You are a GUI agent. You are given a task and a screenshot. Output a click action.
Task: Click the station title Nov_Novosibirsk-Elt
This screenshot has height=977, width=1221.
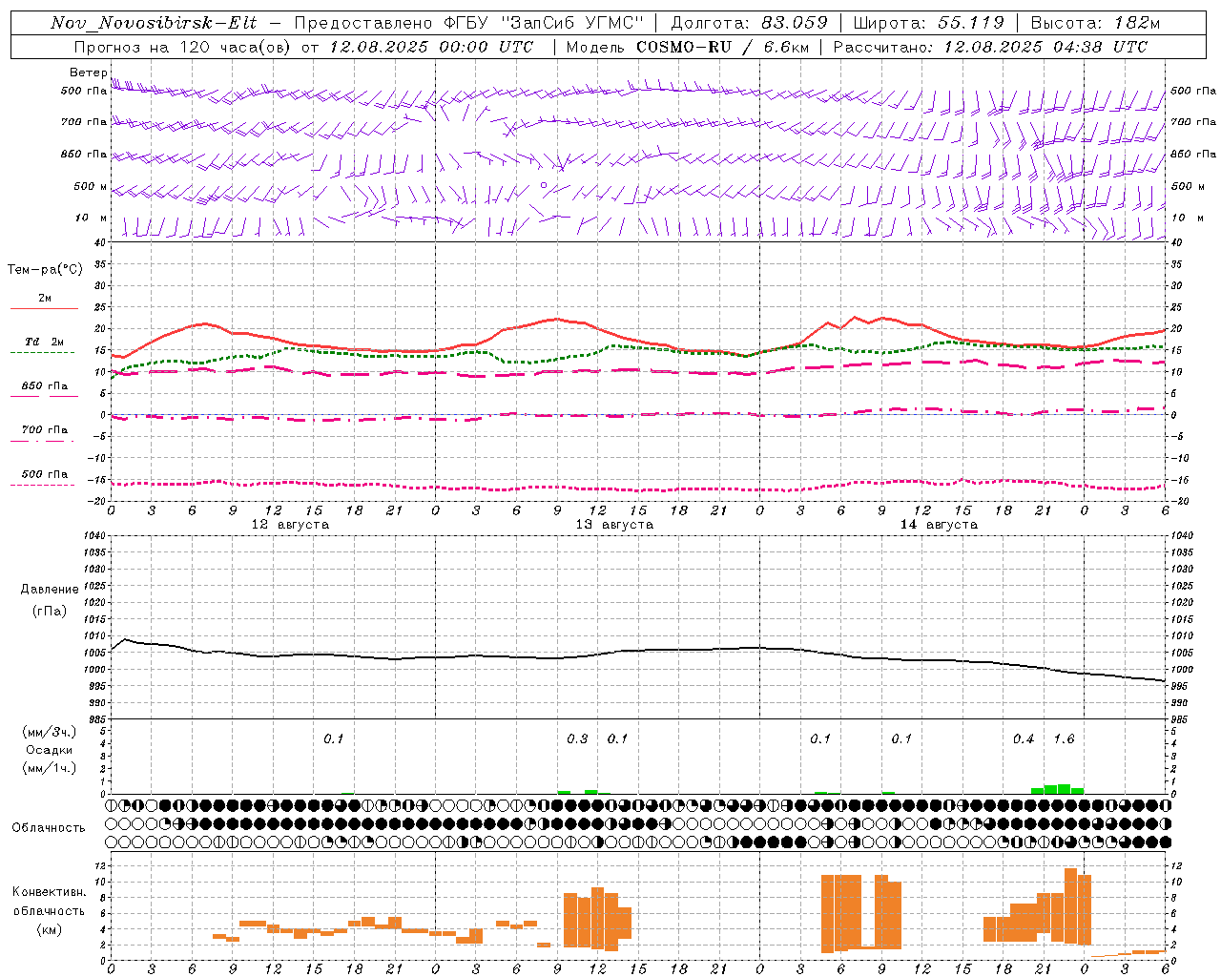(154, 23)
